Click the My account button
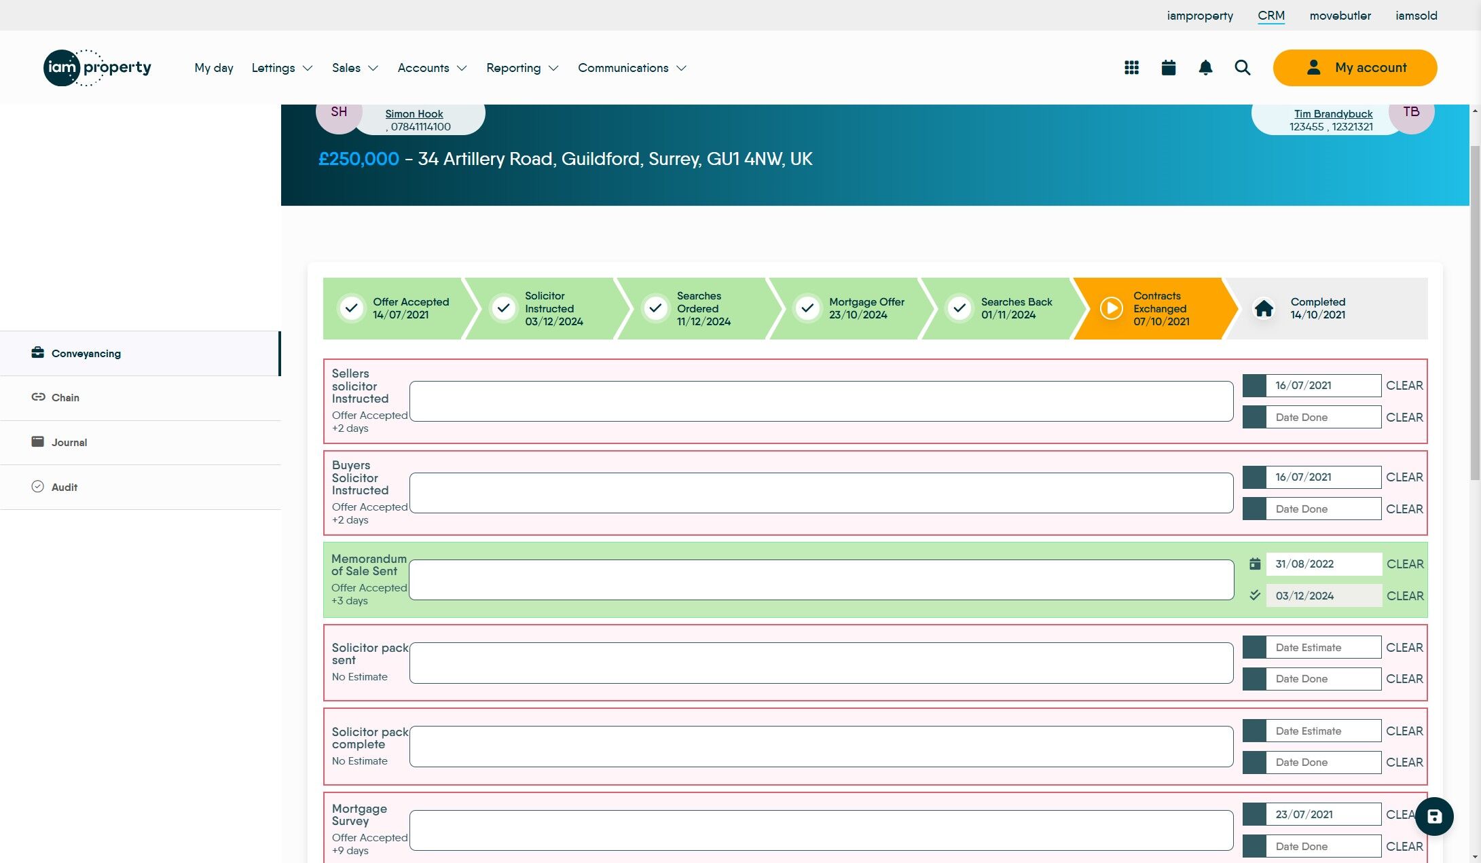The height and width of the screenshot is (863, 1481). click(1355, 68)
